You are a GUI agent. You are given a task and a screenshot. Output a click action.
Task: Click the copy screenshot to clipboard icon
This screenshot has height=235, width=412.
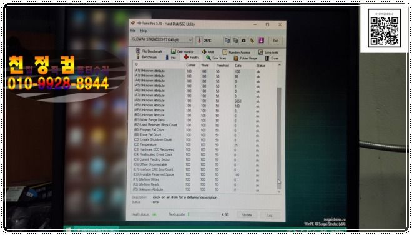pyautogui.click(x=235, y=41)
